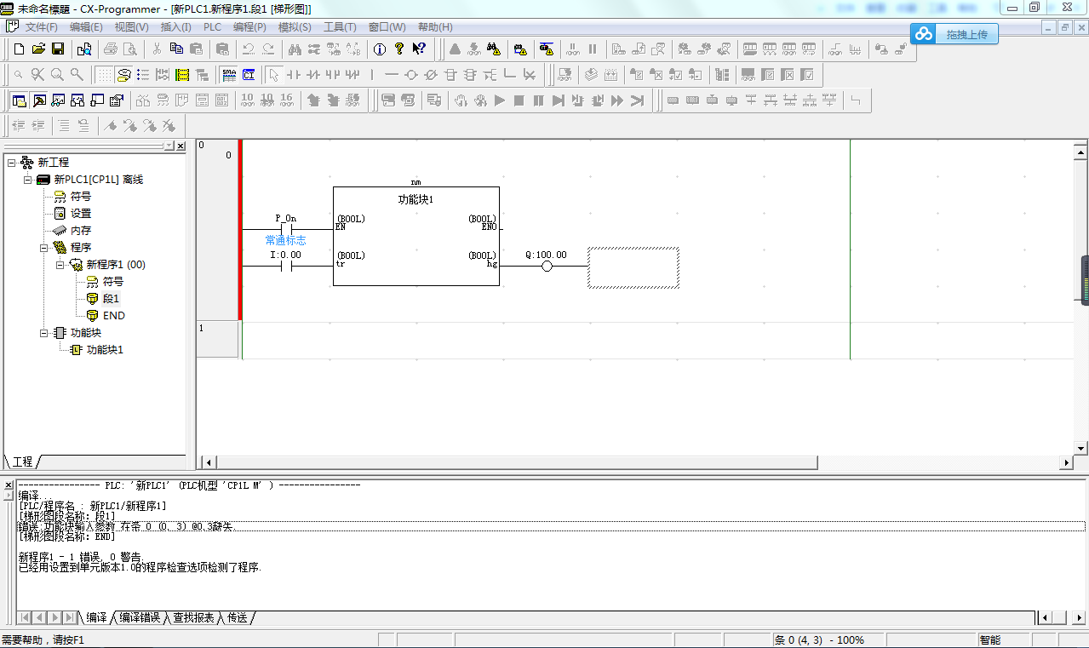Collapse the 新工程 root node
Viewport: 1089px width, 648px height.
tap(11, 163)
